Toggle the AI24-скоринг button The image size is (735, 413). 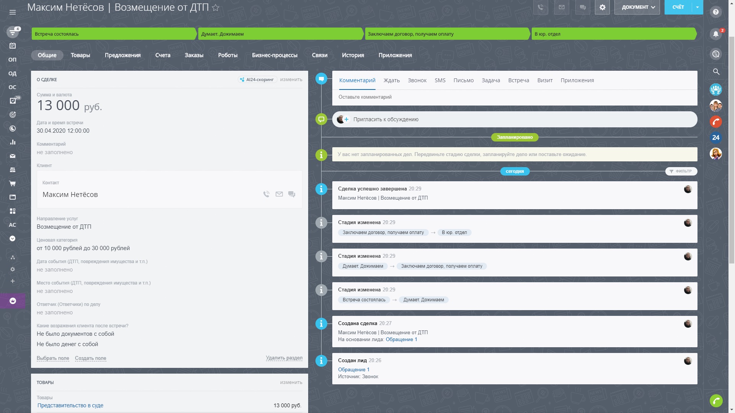257,80
